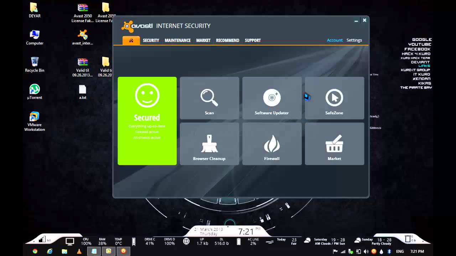Open Software Updater tile
Image resolution: width=456 pixels, height=256 pixels.
pos(272,98)
